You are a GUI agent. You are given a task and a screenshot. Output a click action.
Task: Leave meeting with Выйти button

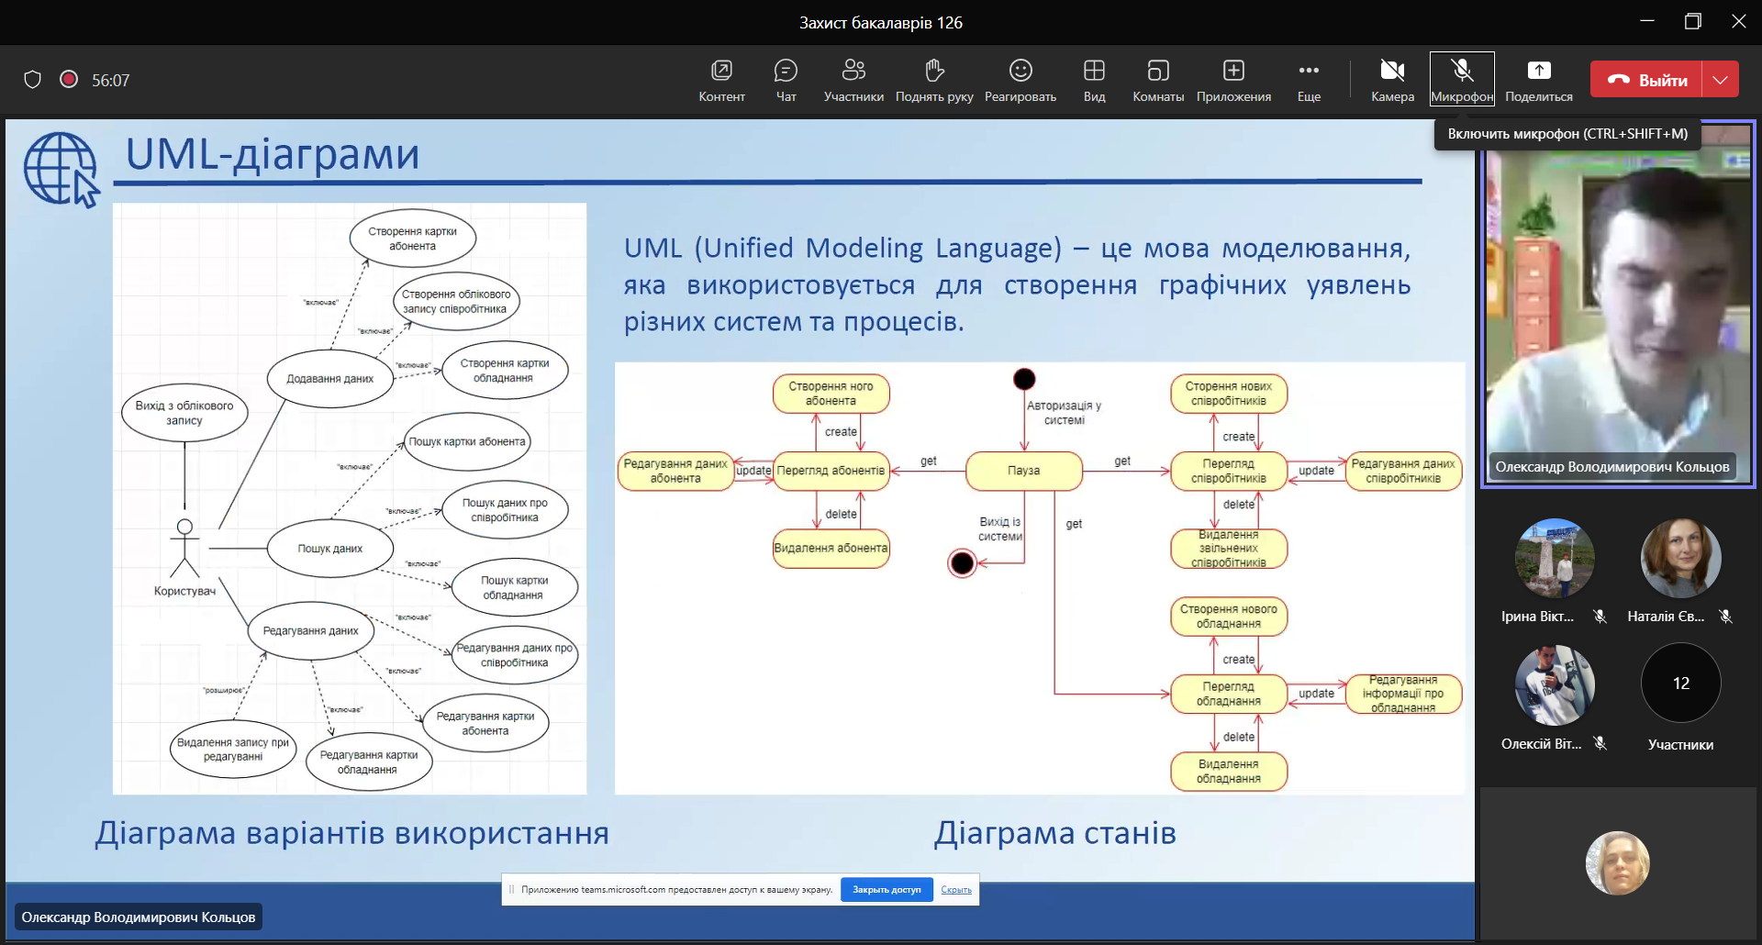tap(1647, 80)
